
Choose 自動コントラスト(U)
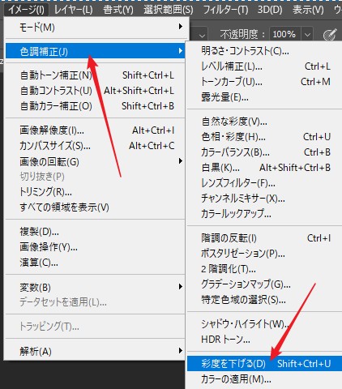point(95,91)
